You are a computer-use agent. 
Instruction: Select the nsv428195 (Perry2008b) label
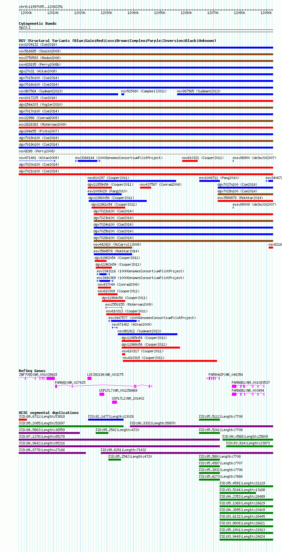40,64
